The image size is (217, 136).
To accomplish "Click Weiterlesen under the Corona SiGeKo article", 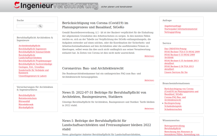I will pos(149,56).
